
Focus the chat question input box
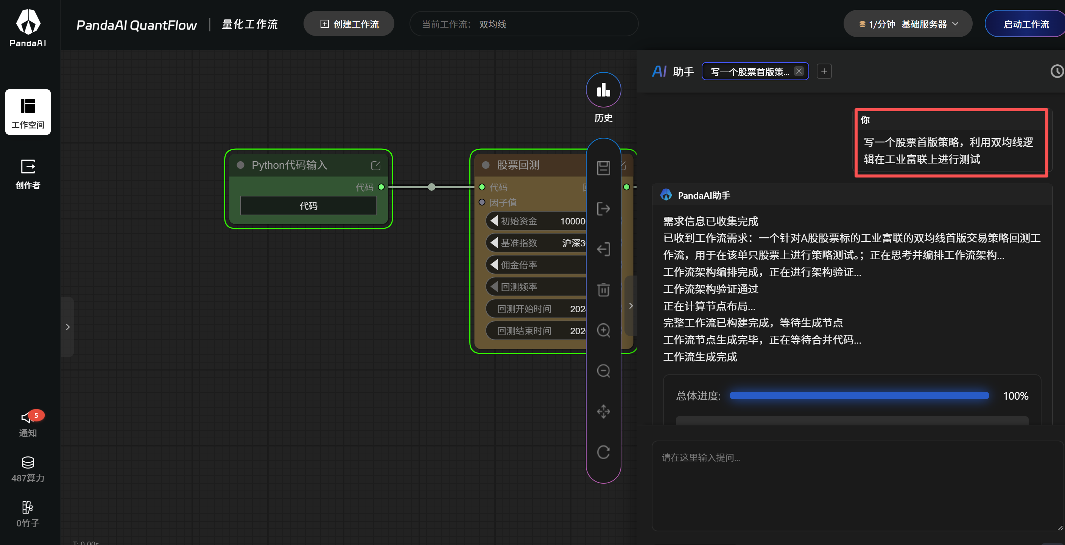pyautogui.click(x=858, y=486)
